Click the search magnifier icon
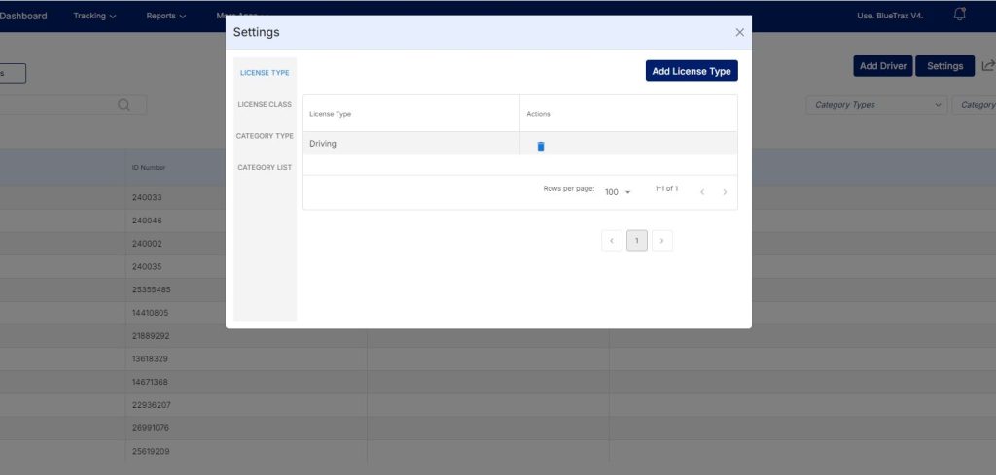This screenshot has height=475, width=996. click(124, 105)
